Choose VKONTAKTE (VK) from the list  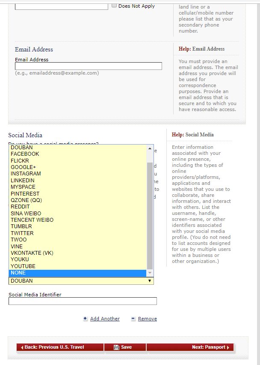tap(77, 253)
